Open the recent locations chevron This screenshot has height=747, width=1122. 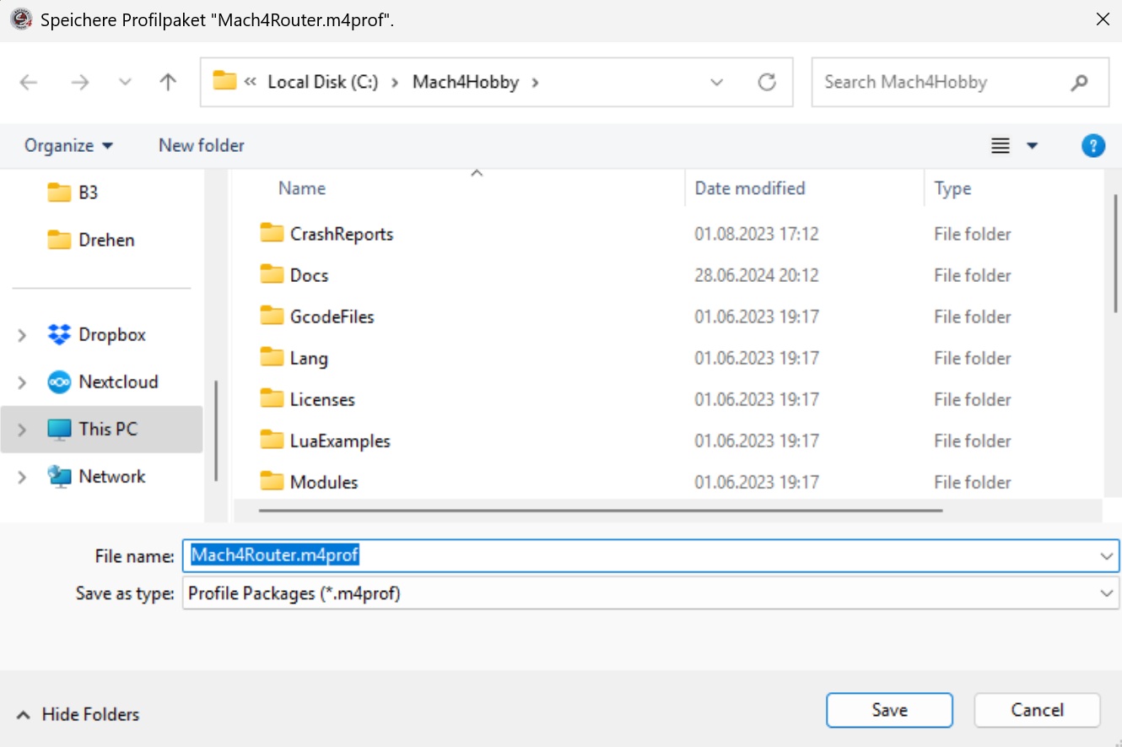pos(126,82)
